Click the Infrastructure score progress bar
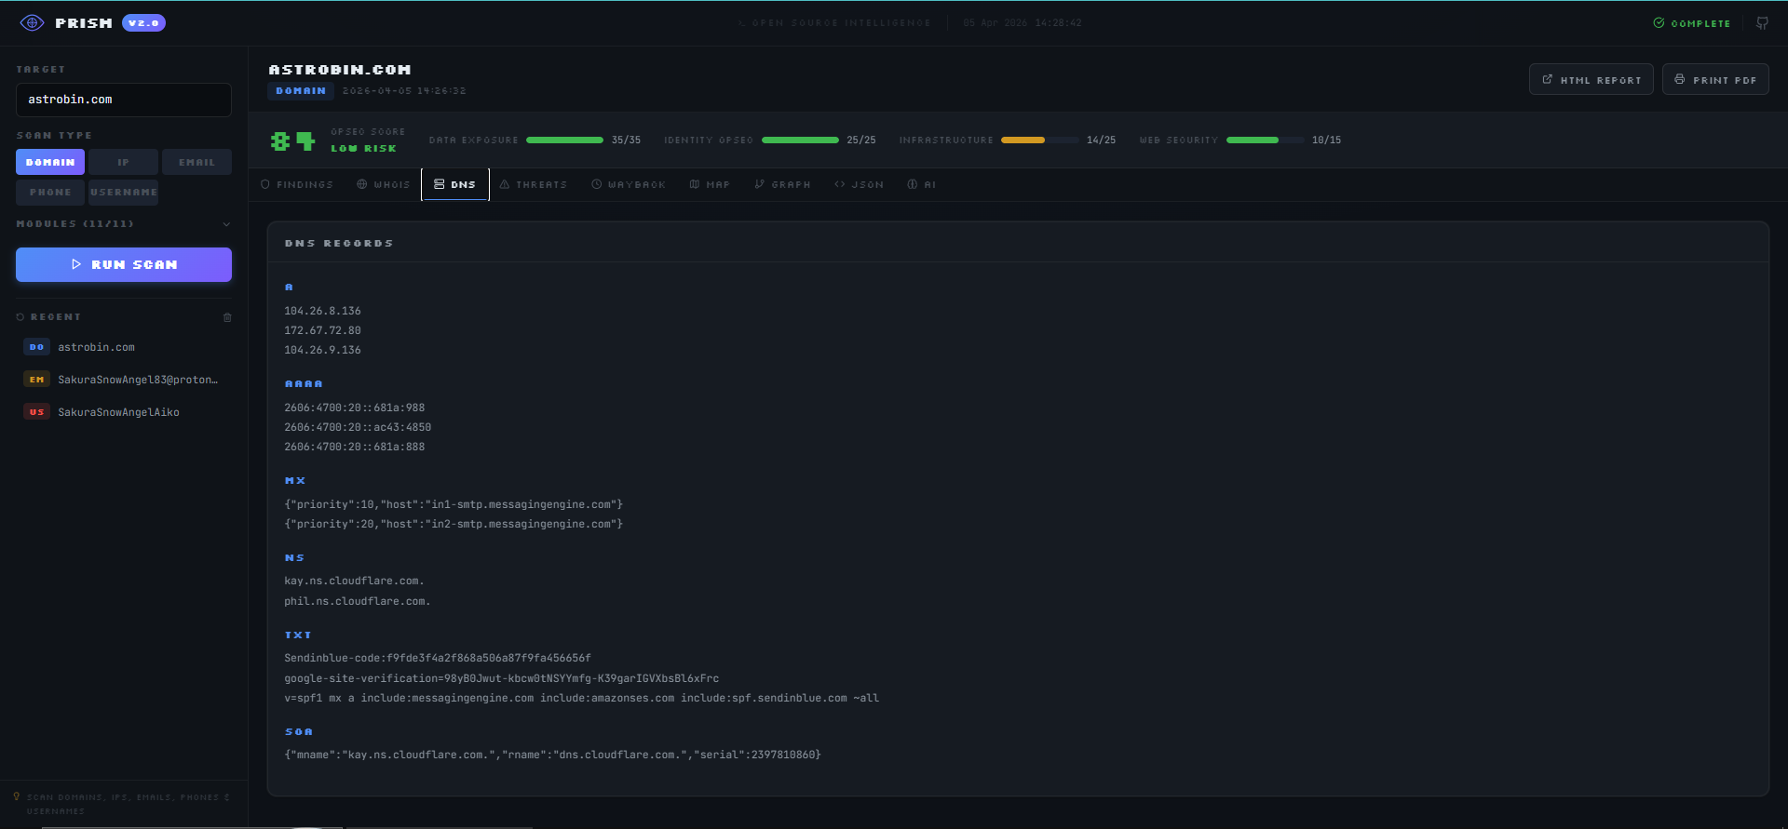 1038,140
